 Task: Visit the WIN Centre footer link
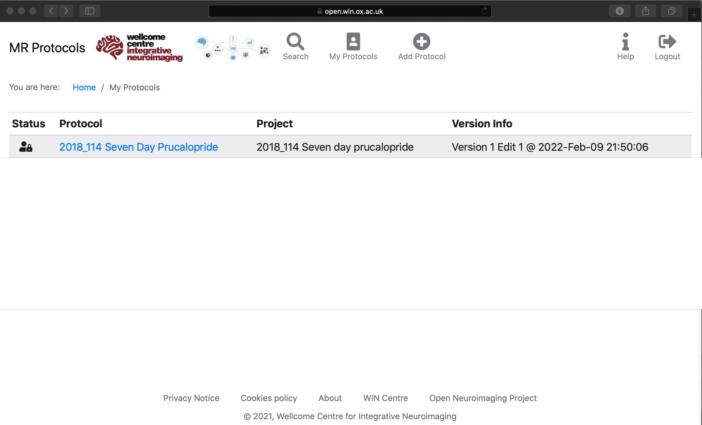(x=385, y=398)
